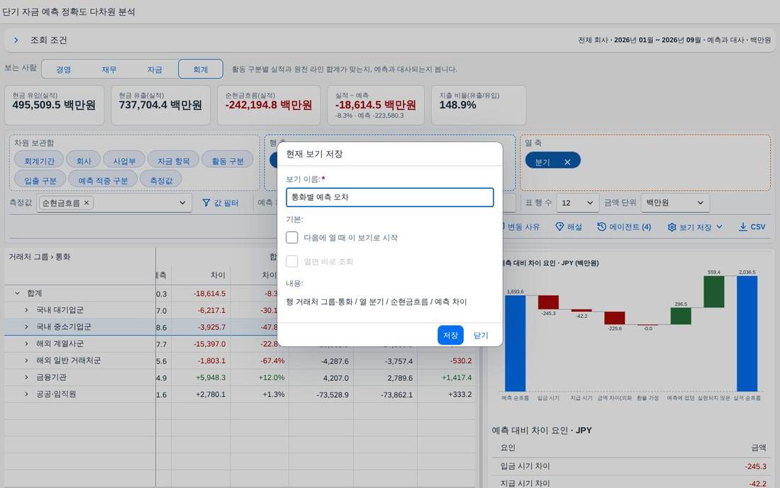Check 다음에 열 때 이 보기로 시작
The height and width of the screenshot is (488, 780).
(292, 238)
